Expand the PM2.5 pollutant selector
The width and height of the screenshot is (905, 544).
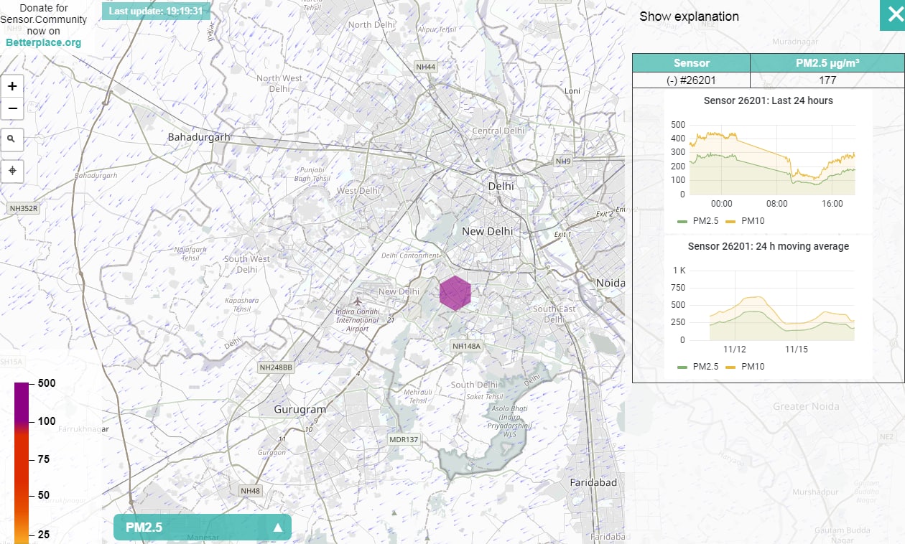coord(203,527)
